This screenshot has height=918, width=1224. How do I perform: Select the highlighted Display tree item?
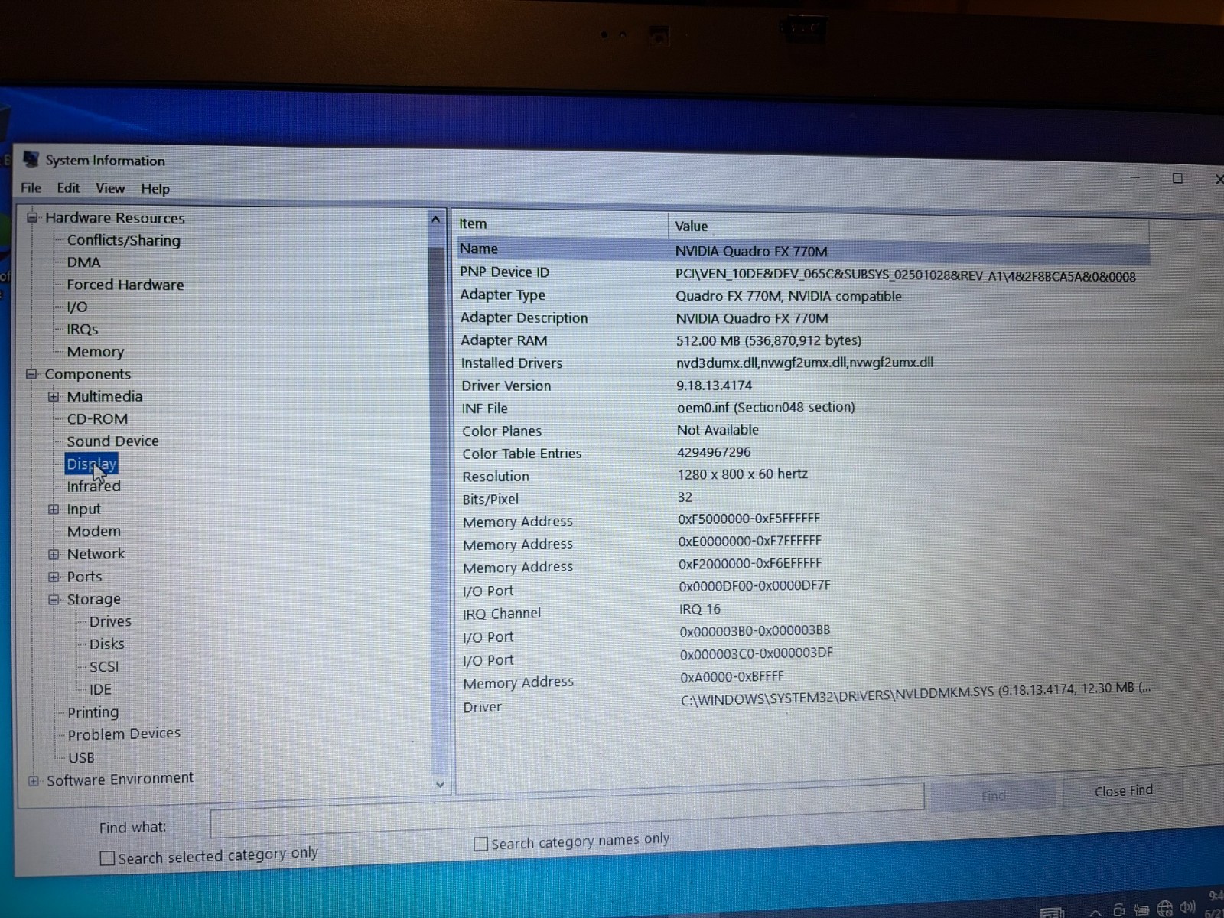pos(91,464)
